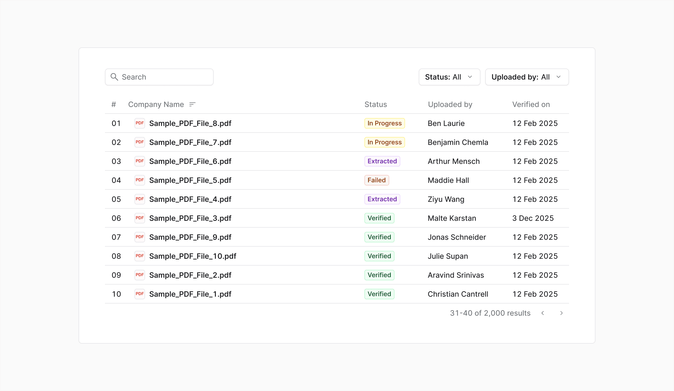
Task: Click the sort icon beside Company Name
Action: click(x=192, y=104)
